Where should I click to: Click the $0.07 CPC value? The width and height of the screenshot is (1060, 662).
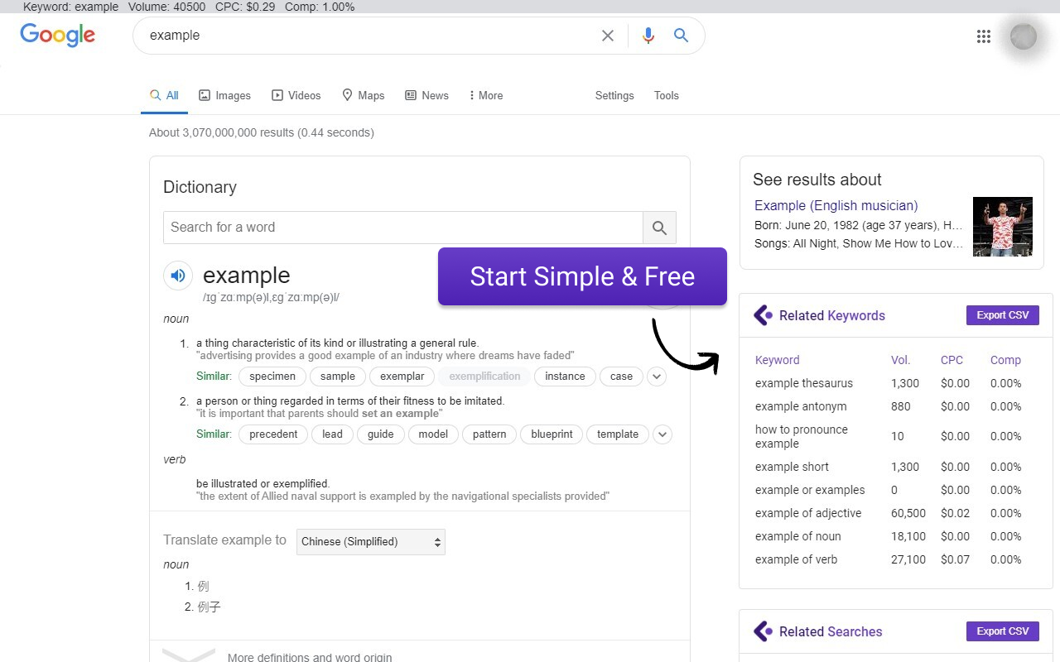pyautogui.click(x=955, y=559)
